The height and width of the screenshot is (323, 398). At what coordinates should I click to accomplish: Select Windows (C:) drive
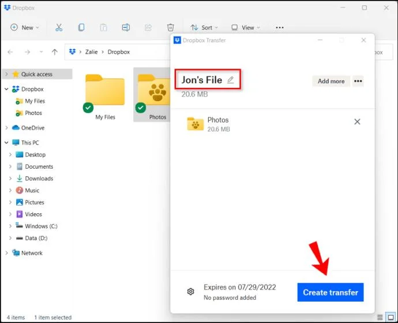[41, 226]
